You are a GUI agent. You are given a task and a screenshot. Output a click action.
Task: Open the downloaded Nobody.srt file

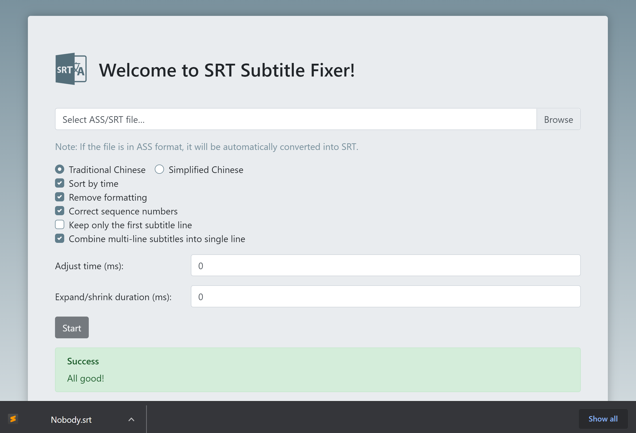[71, 420]
